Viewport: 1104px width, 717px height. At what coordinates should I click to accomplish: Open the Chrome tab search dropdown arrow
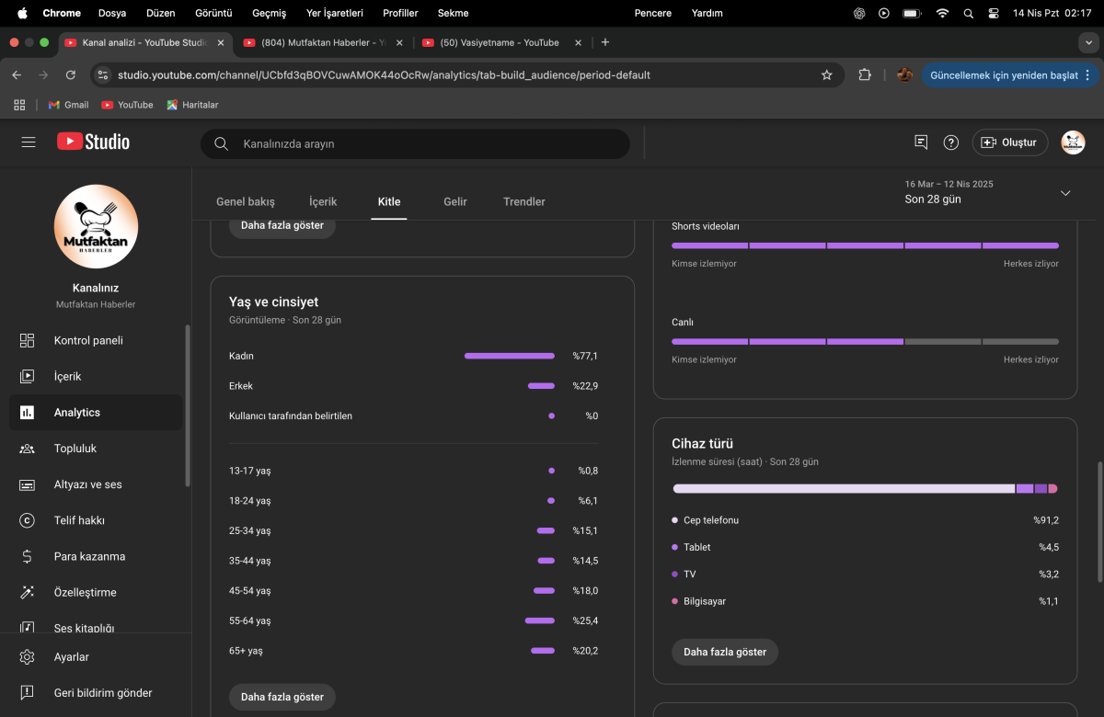point(1089,42)
